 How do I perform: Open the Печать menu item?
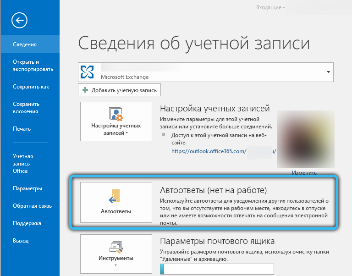(x=22, y=129)
